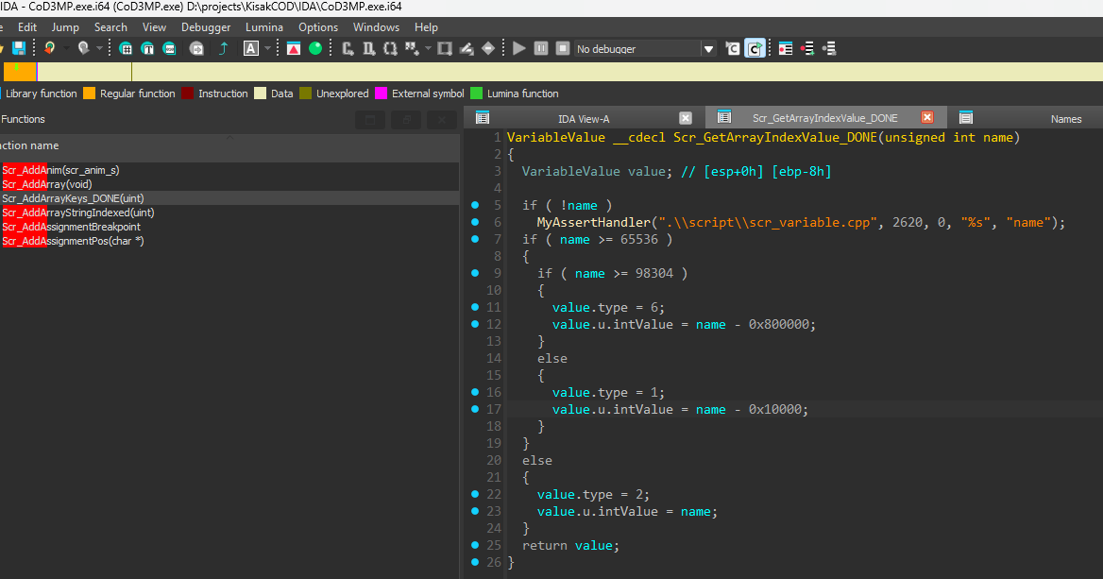Image resolution: width=1103 pixels, height=579 pixels.
Task: Open the Windows menu
Action: [376, 26]
